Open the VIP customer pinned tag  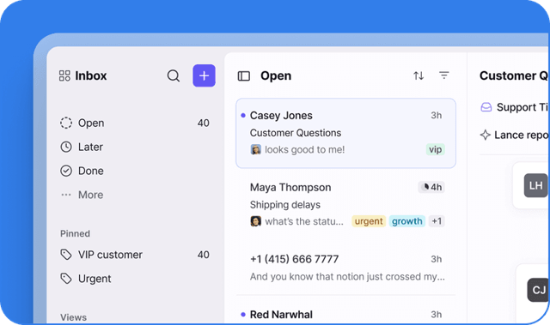(135, 255)
